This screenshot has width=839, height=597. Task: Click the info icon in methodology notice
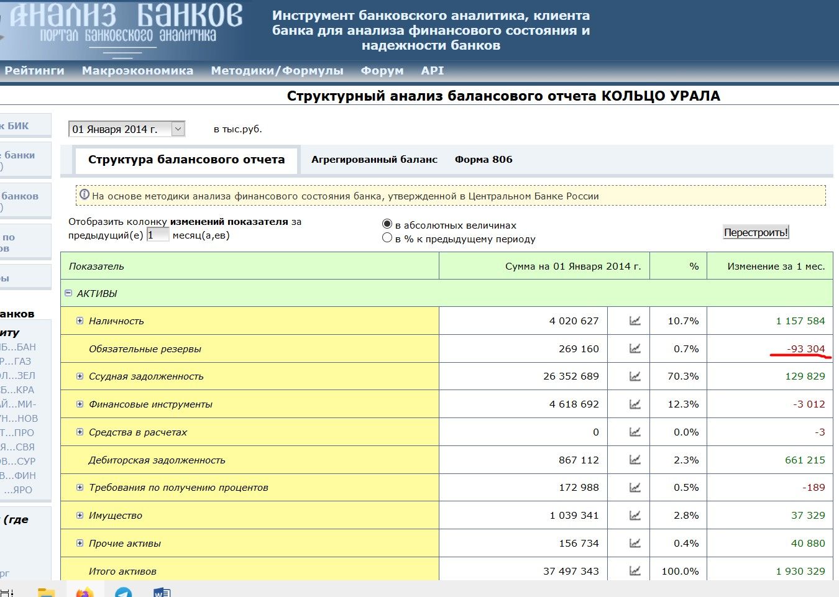(85, 194)
